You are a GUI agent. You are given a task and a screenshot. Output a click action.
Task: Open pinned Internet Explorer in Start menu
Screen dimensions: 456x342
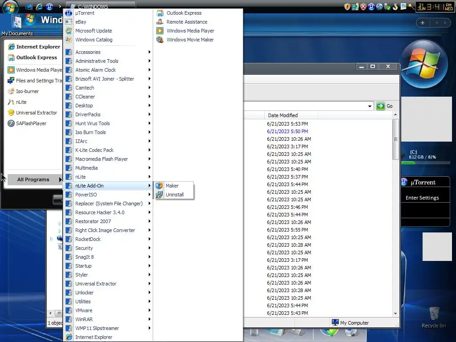[x=34, y=46]
